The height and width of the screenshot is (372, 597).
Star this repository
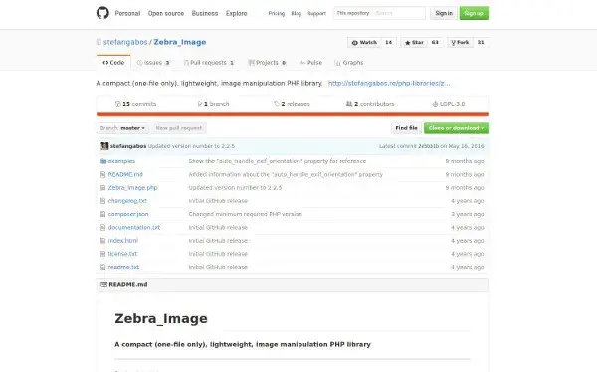pos(414,42)
